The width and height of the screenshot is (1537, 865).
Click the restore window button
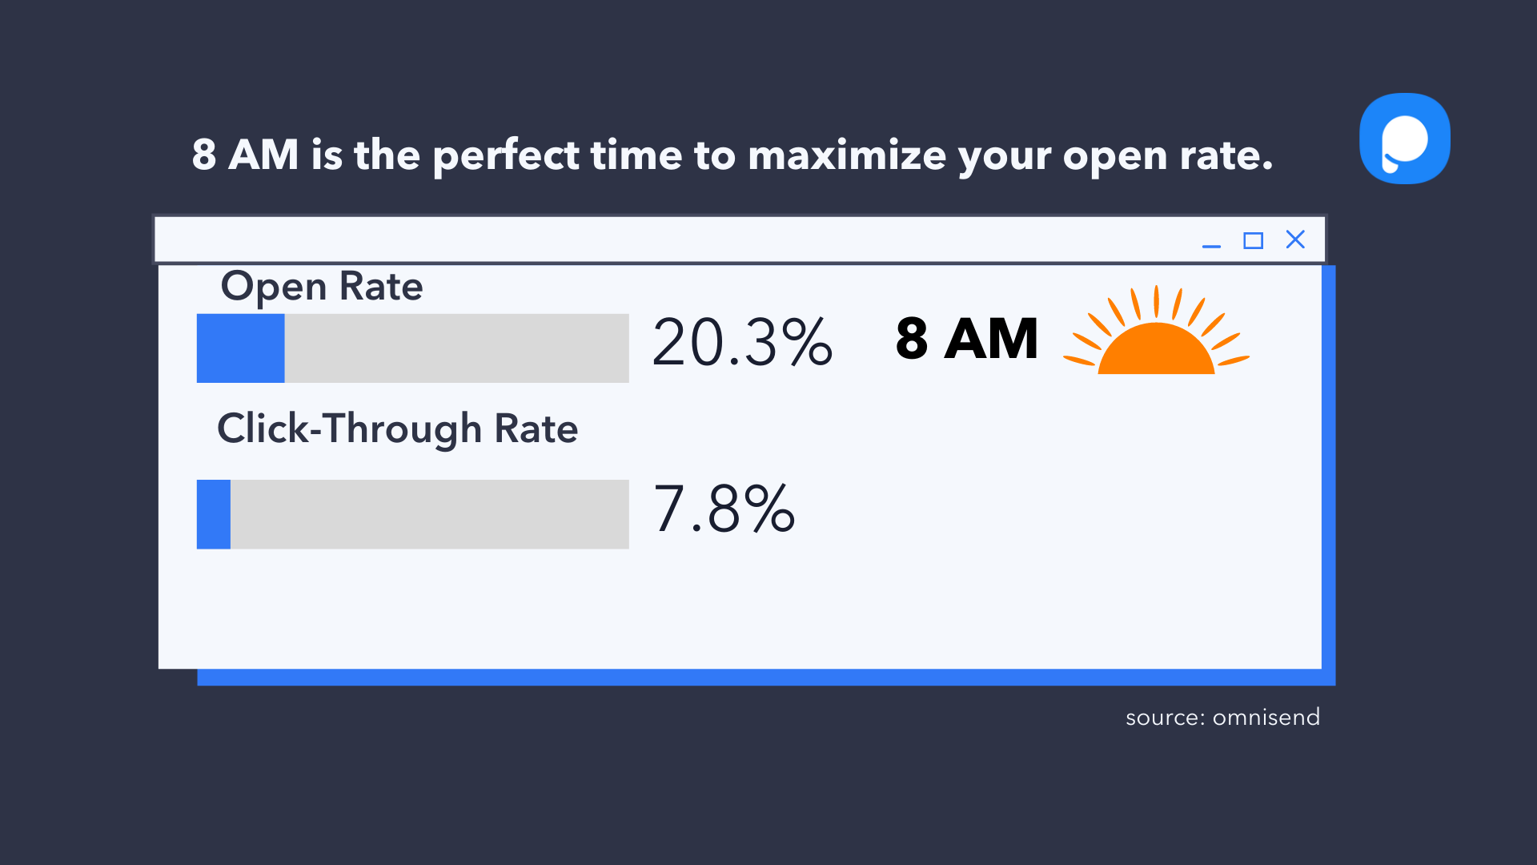point(1253,239)
